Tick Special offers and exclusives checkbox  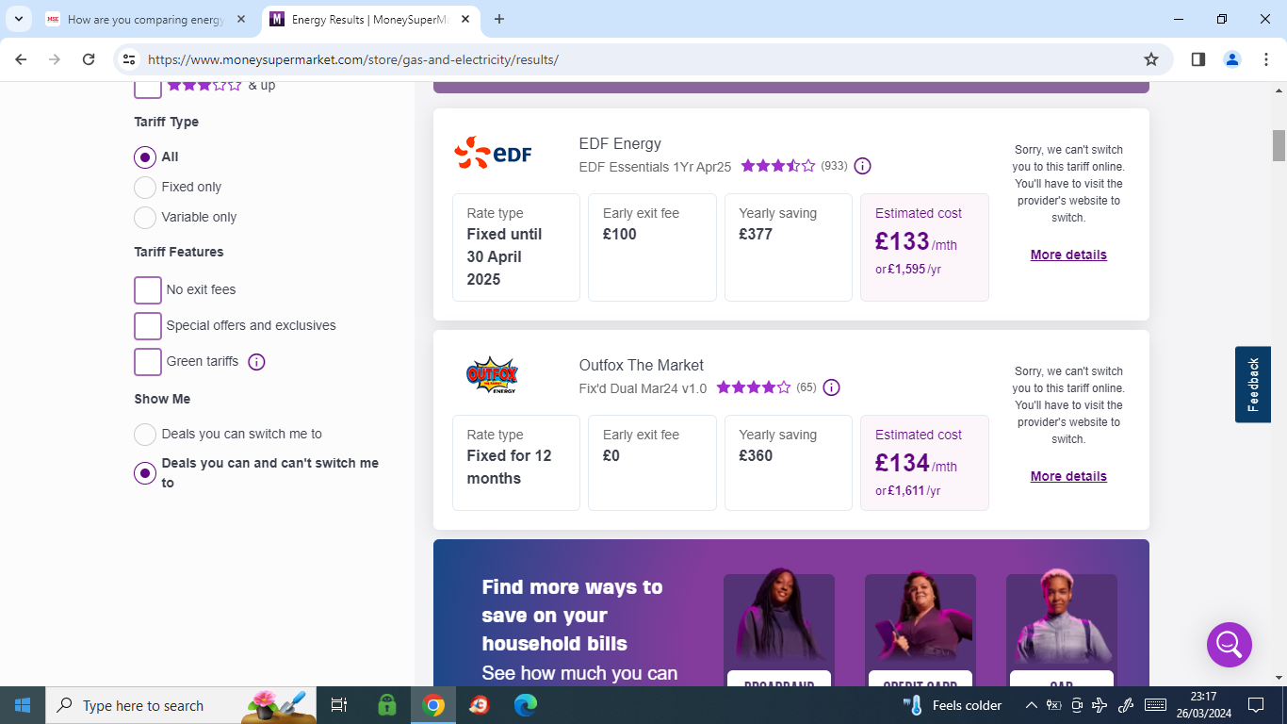148,326
